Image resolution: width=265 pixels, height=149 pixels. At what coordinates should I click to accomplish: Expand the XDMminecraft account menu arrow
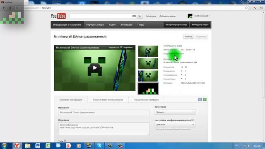210,16
